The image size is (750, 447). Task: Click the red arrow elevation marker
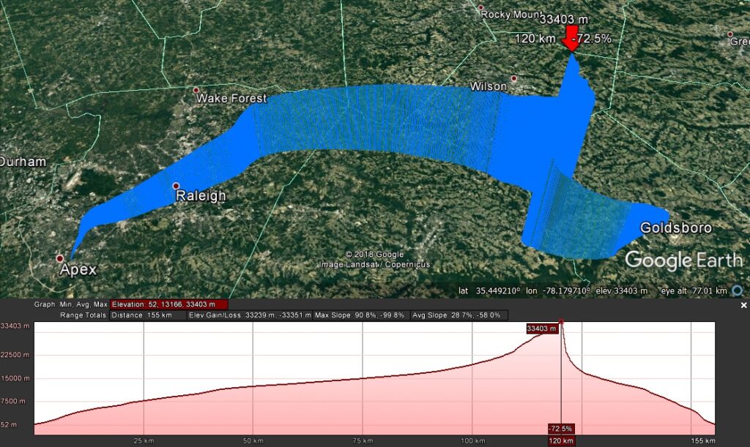(x=571, y=40)
